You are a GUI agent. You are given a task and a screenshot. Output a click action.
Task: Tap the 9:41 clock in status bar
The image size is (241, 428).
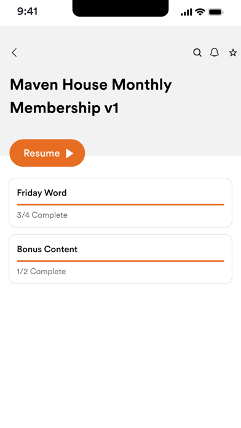coord(27,12)
